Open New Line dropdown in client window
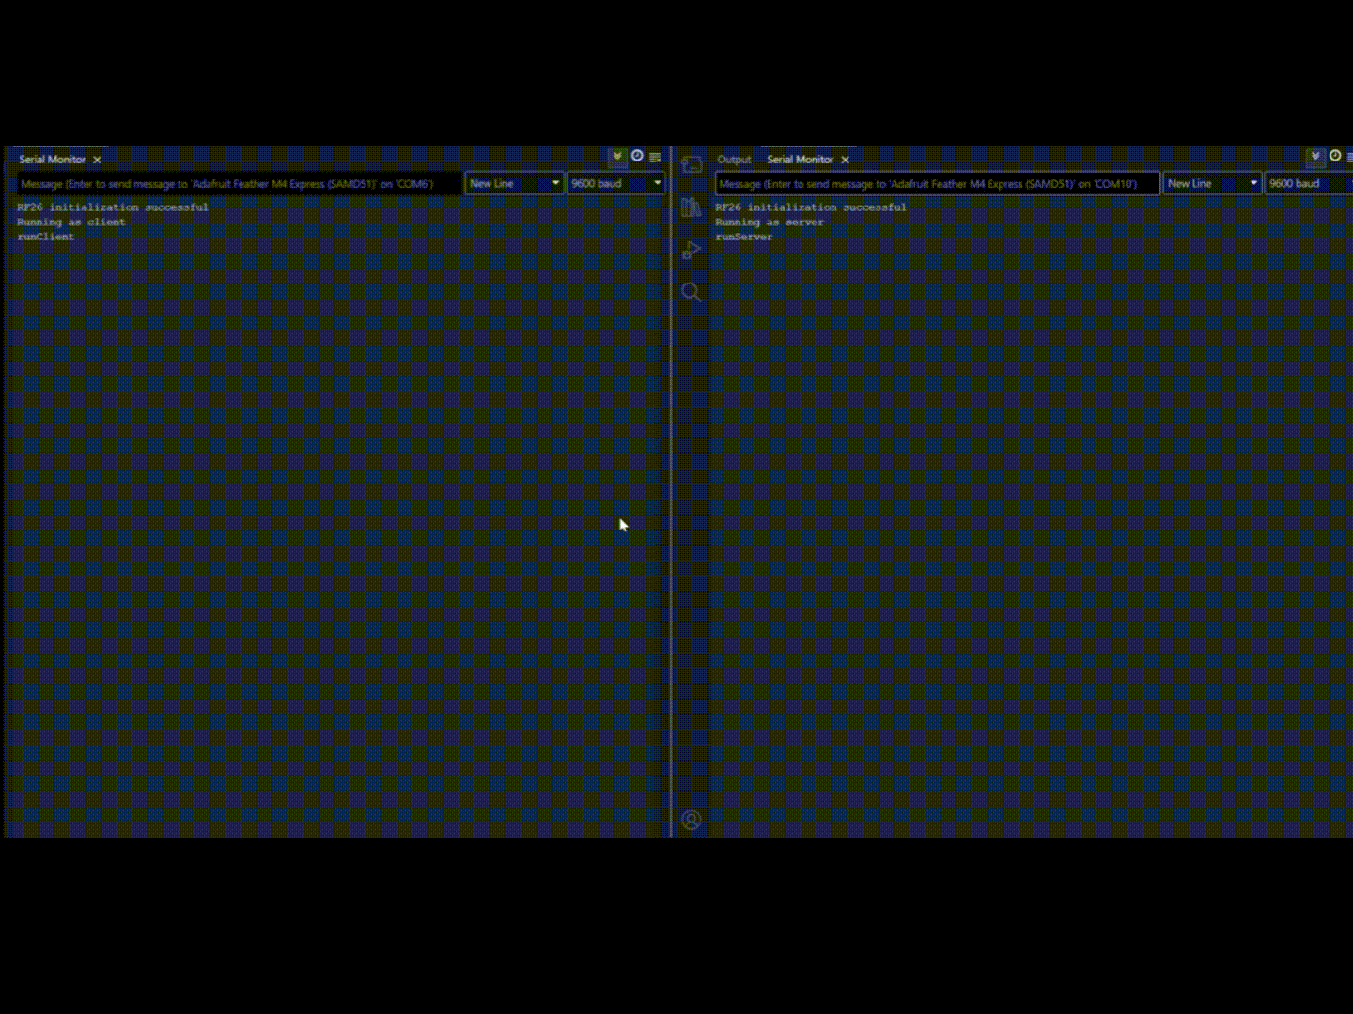This screenshot has height=1014, width=1353. click(514, 183)
